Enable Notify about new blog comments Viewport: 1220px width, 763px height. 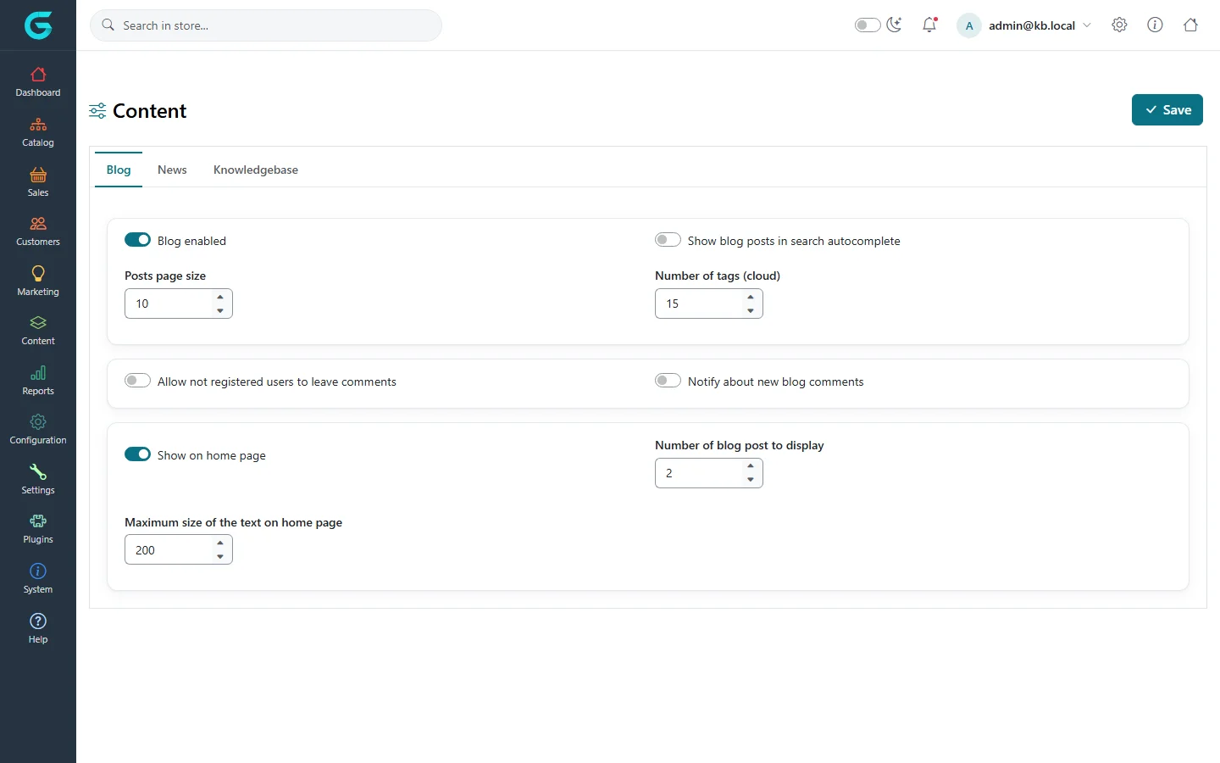[x=668, y=381]
